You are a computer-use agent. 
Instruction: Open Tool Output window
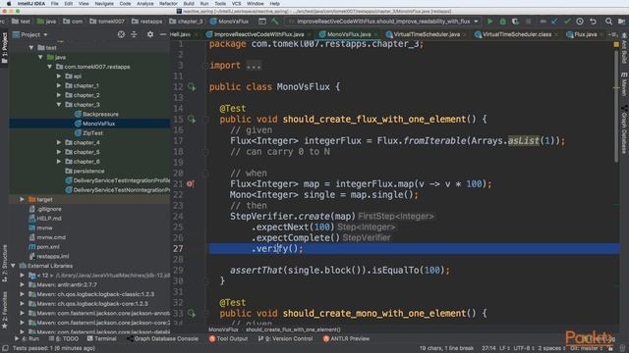point(228,339)
